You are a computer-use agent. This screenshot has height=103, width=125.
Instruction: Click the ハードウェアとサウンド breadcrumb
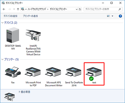pyautogui.click(x=37, y=9)
